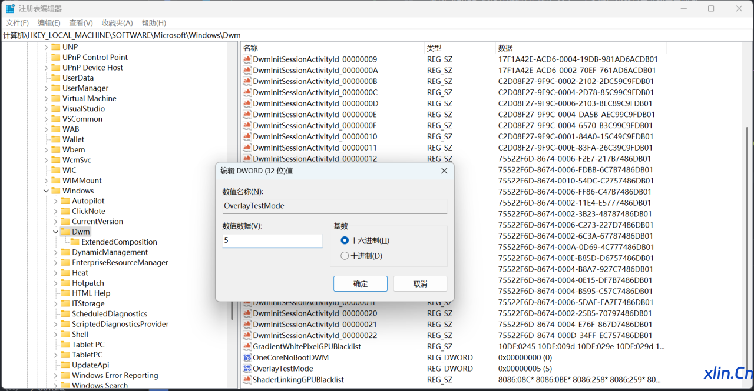The image size is (754, 391).
Task: Click the string icon of DwmInitSessionActivityId_0000000C
Action: [x=247, y=92]
